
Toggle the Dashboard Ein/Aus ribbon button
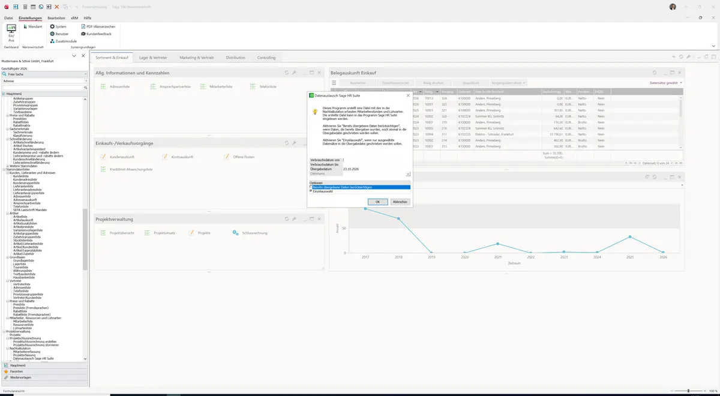tap(11, 32)
